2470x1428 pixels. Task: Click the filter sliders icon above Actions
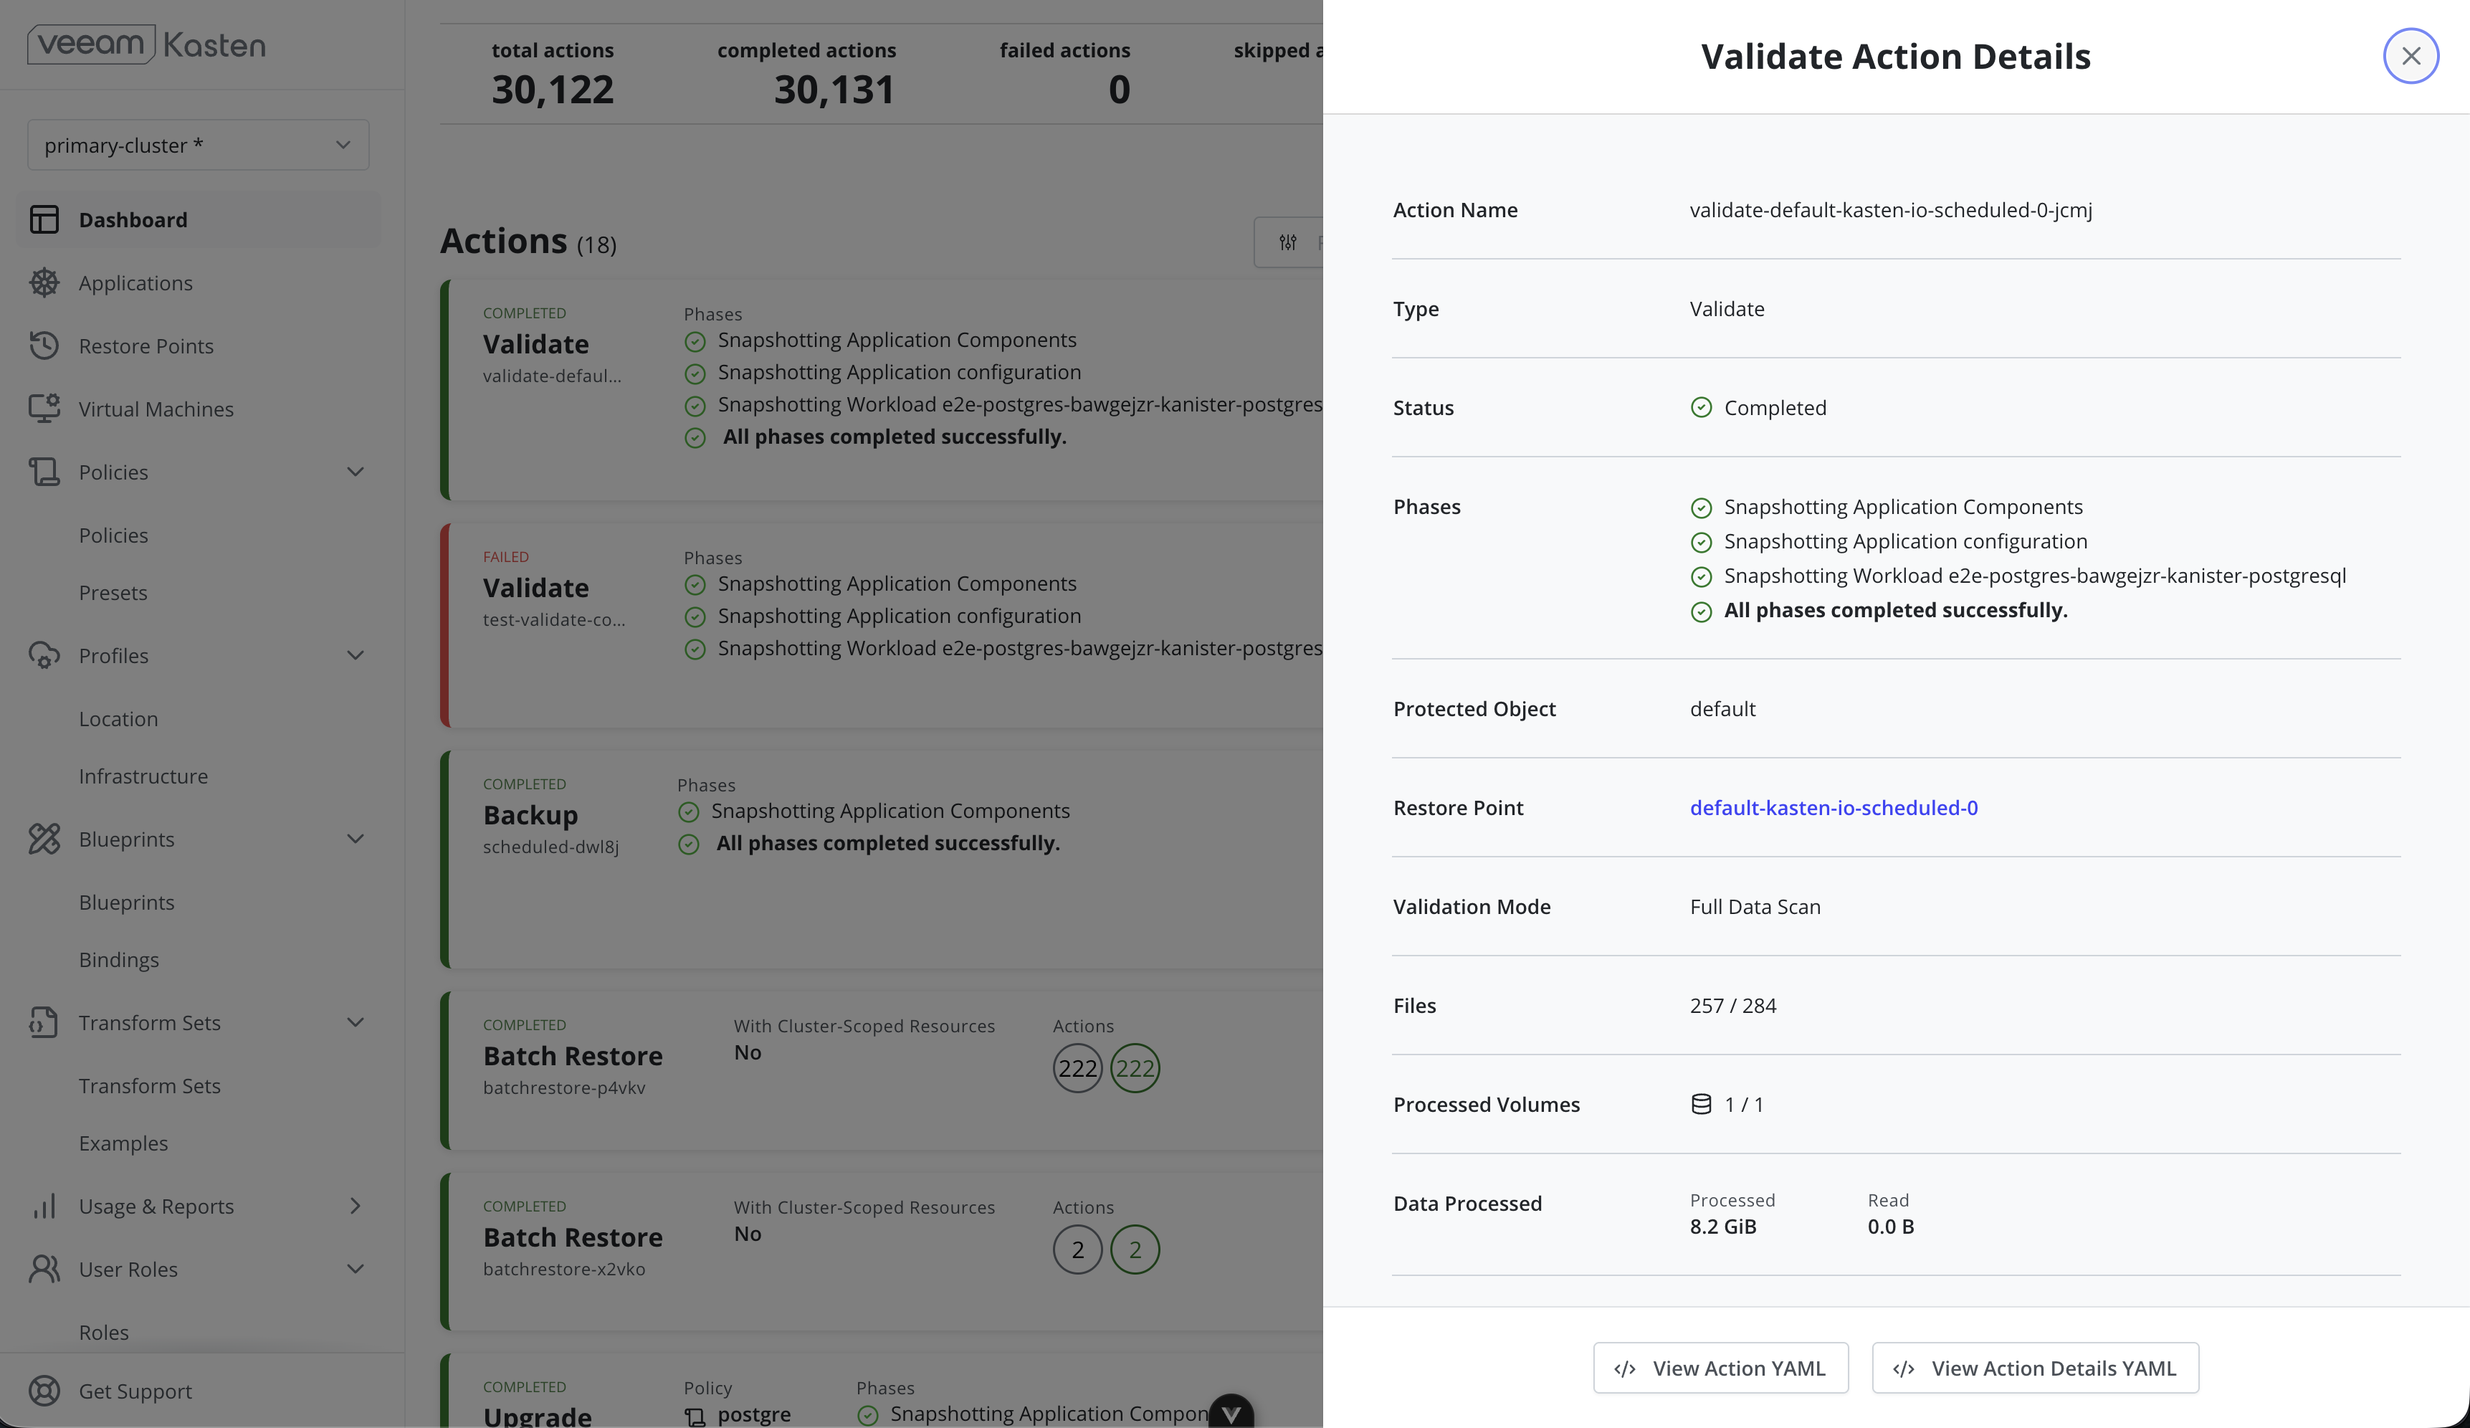(x=1288, y=242)
